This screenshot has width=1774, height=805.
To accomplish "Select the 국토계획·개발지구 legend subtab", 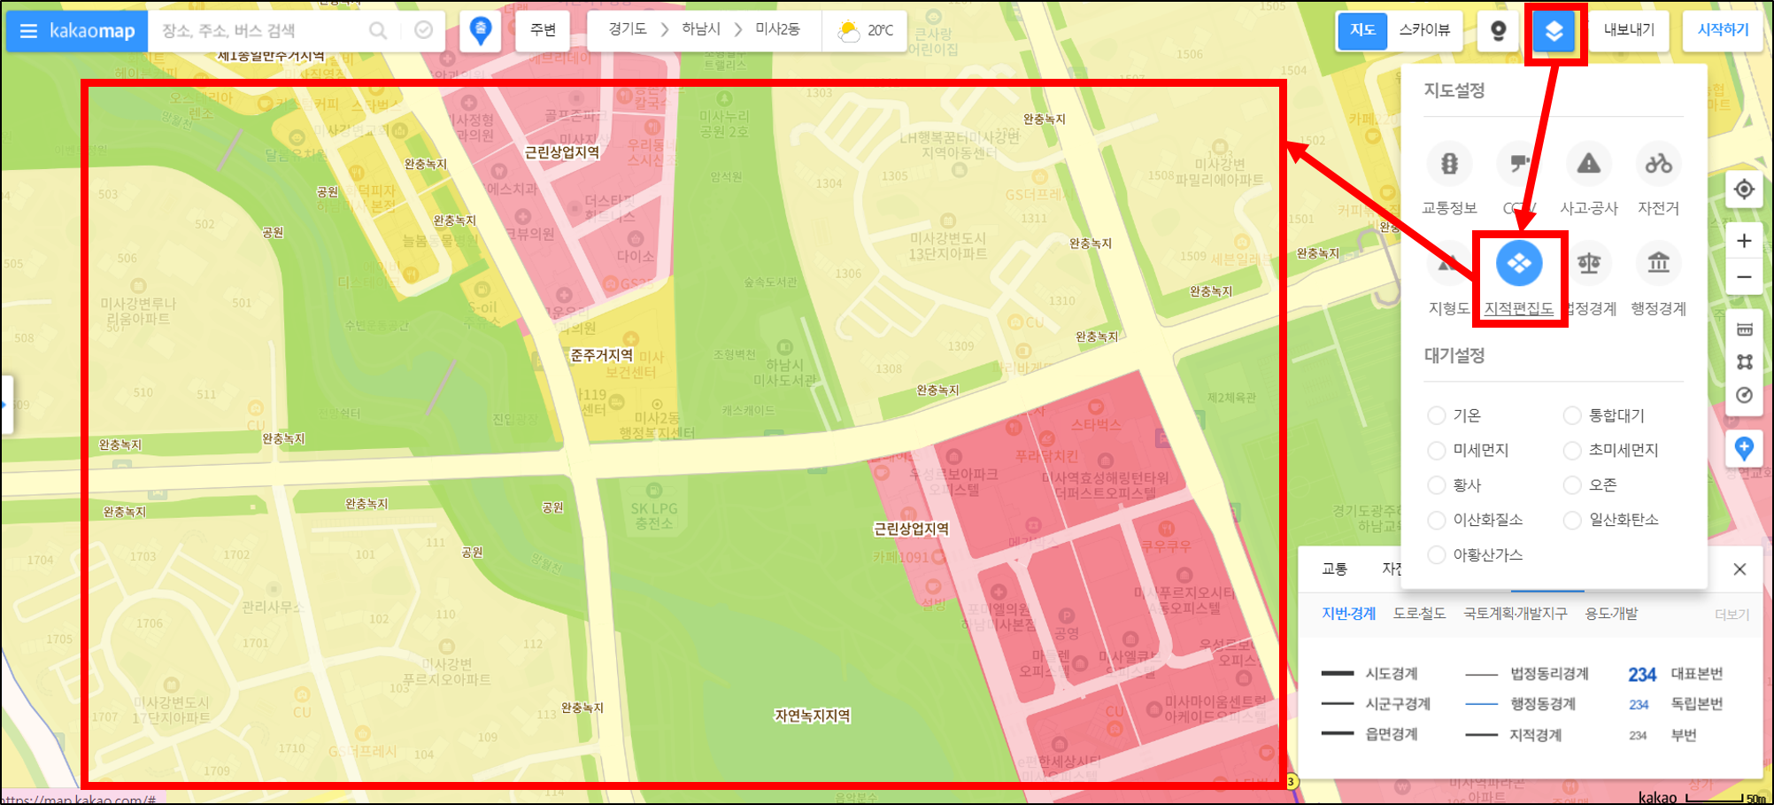I will coord(1515,614).
